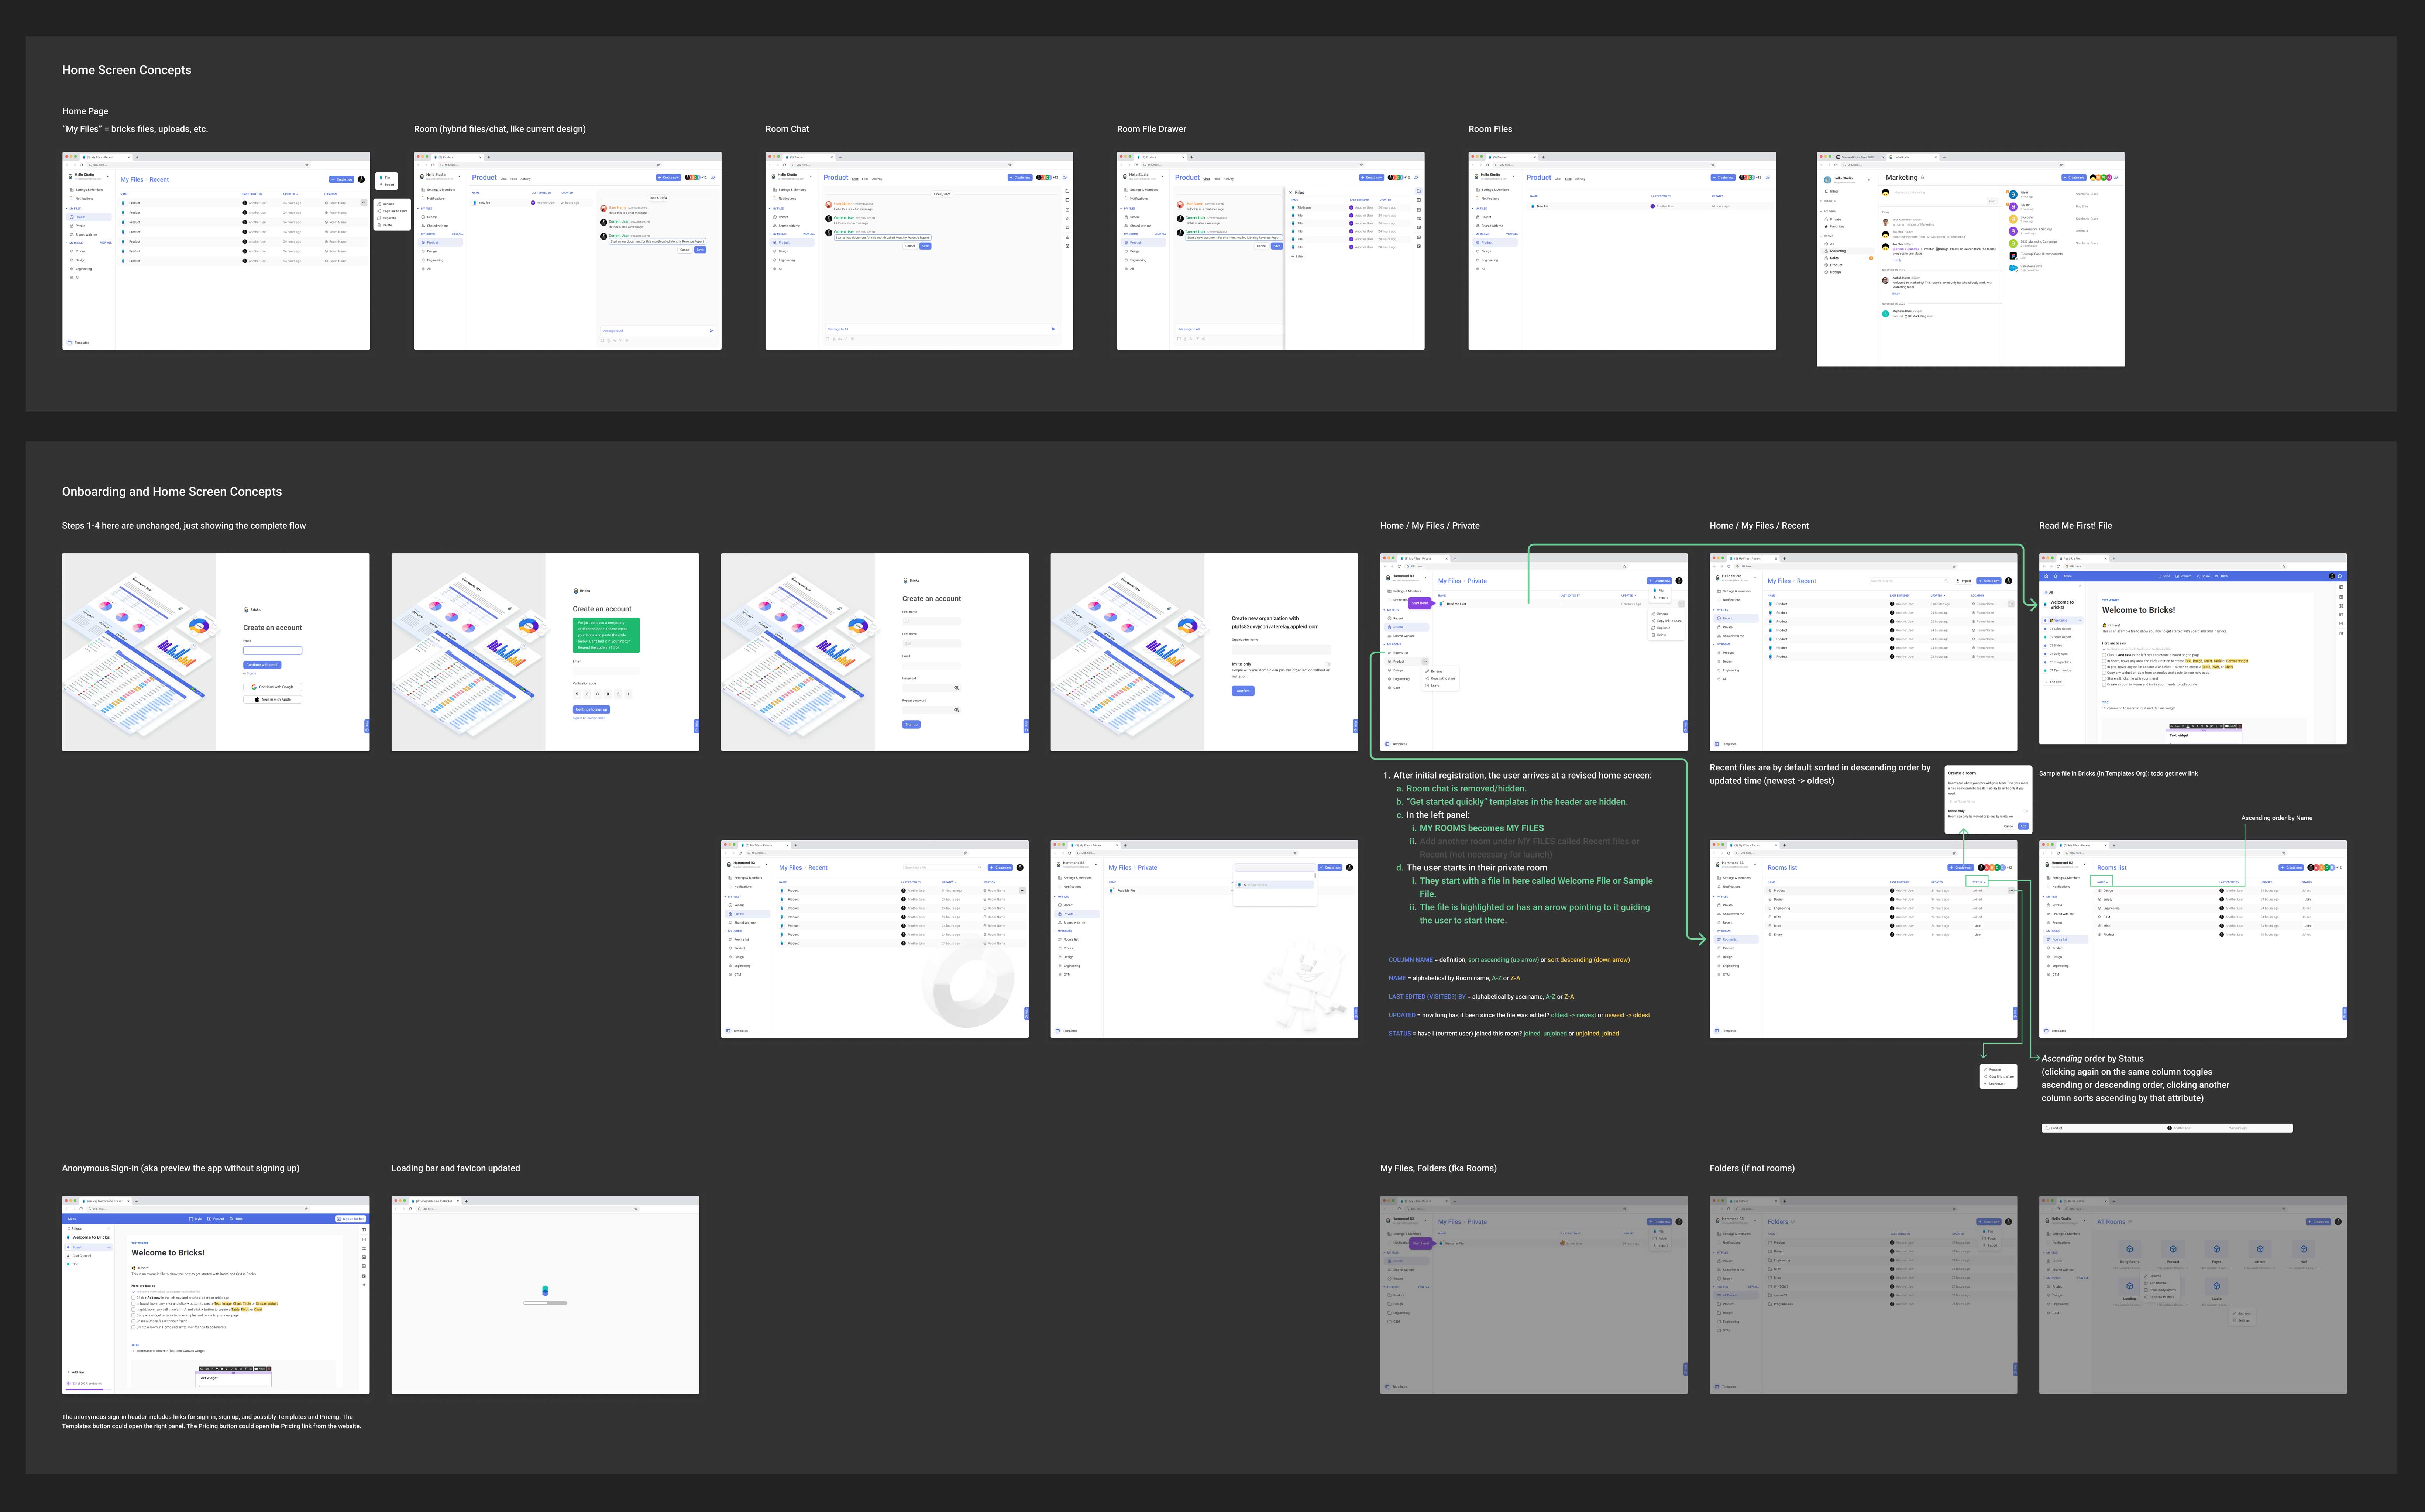Select Files tab in Room hybrid mockup
Image resolution: width=2425 pixels, height=1512 pixels.
click(x=514, y=179)
